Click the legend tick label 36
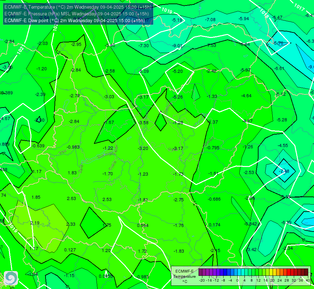This screenshot has width=314, height=289. click(x=301, y=280)
